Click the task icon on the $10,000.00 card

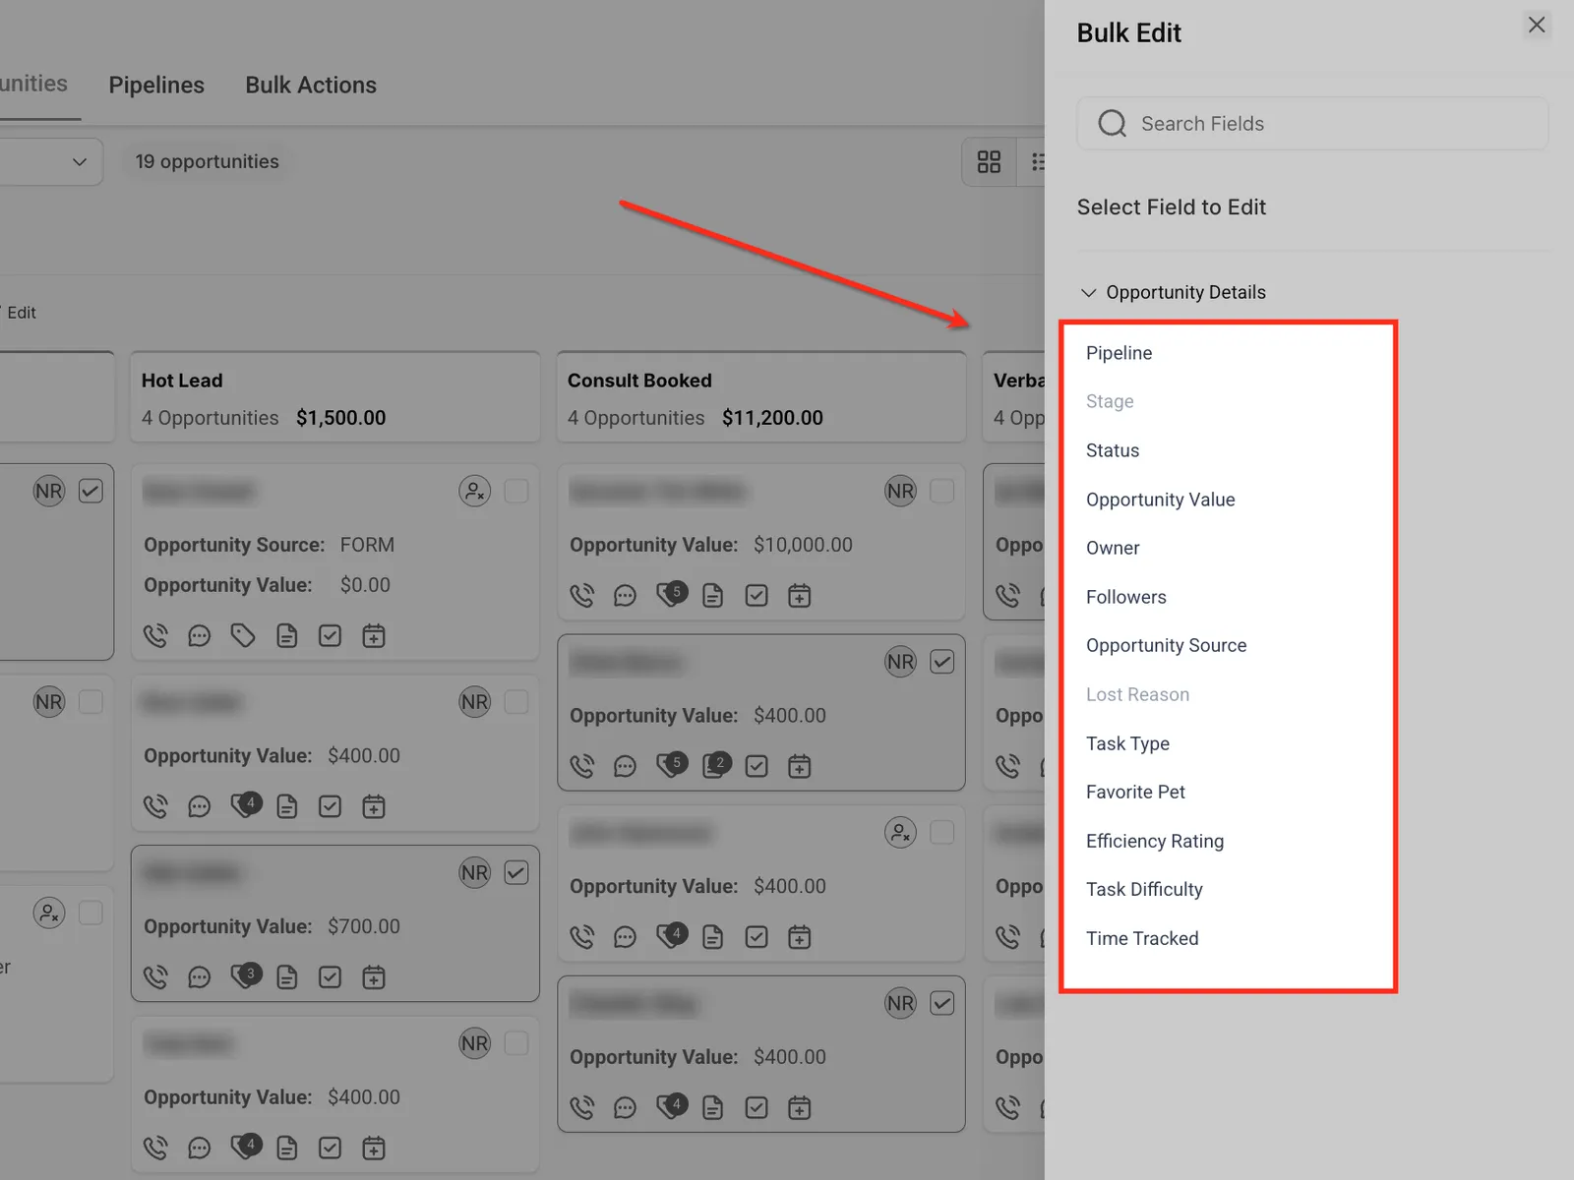[x=757, y=596]
